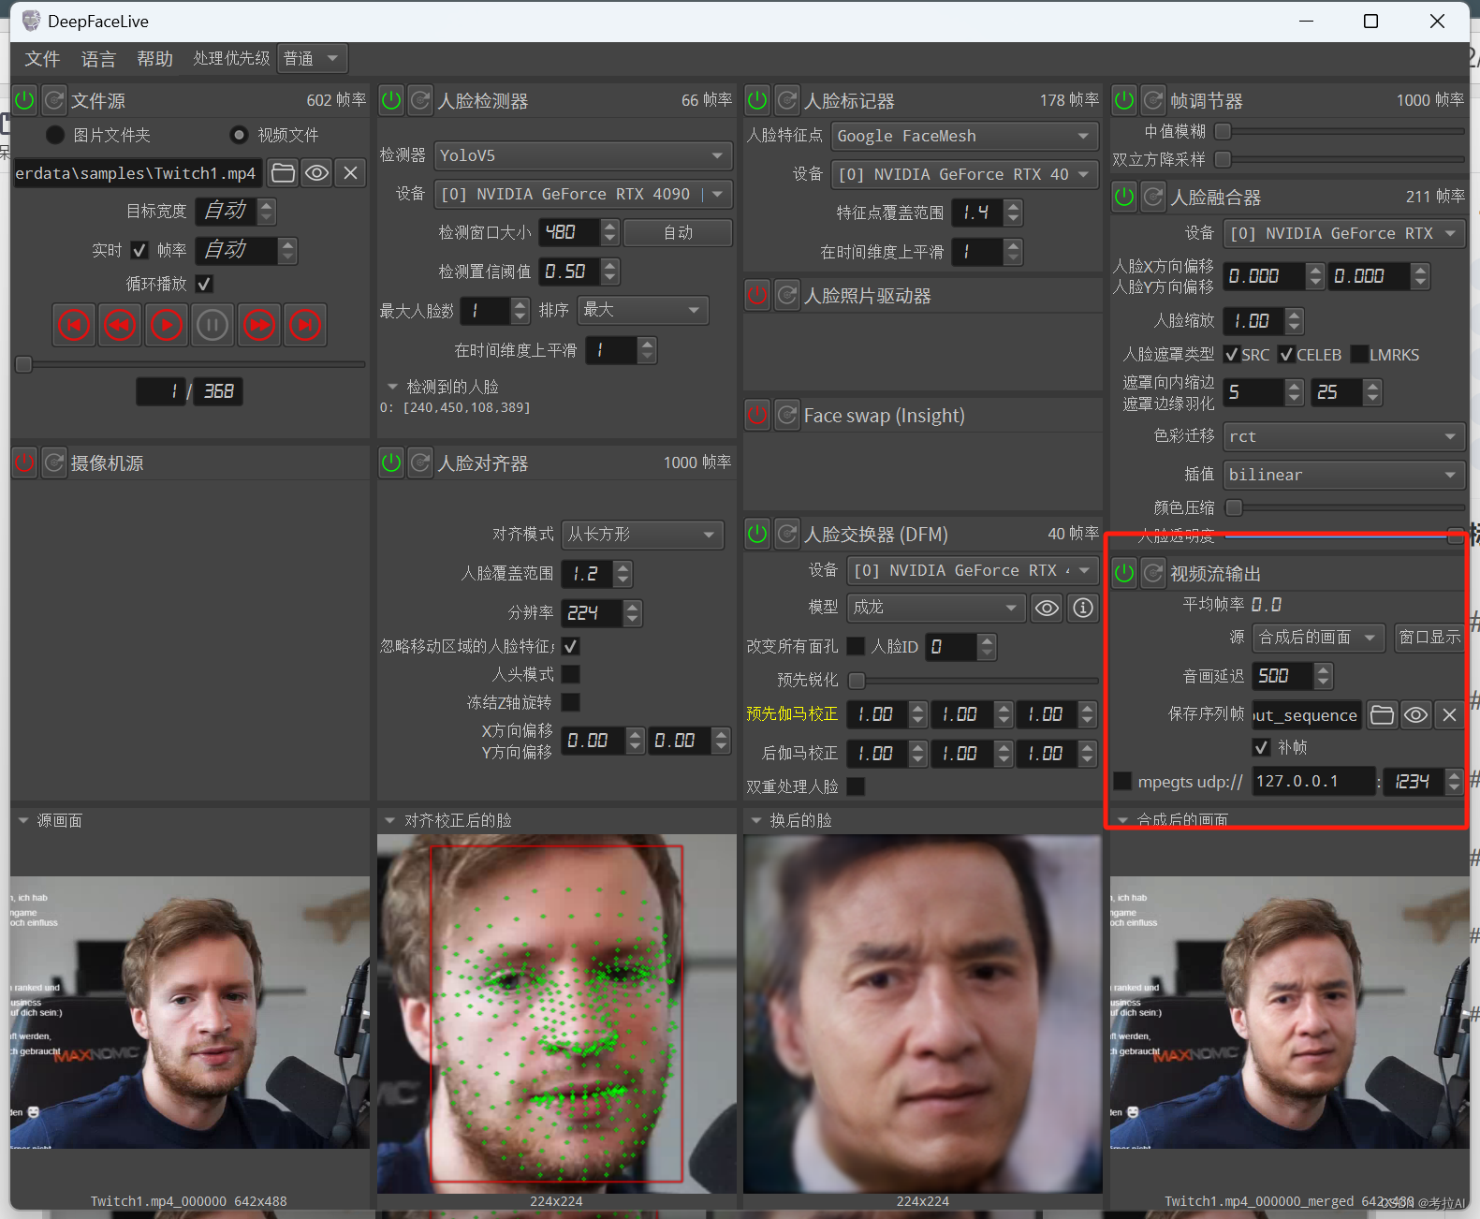Viewport: 1480px width, 1219px height.
Task: Step forward one frame
Action: [x=258, y=325]
